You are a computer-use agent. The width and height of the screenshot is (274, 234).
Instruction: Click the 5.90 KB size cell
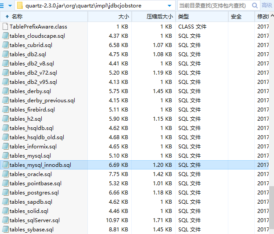tap(118, 119)
